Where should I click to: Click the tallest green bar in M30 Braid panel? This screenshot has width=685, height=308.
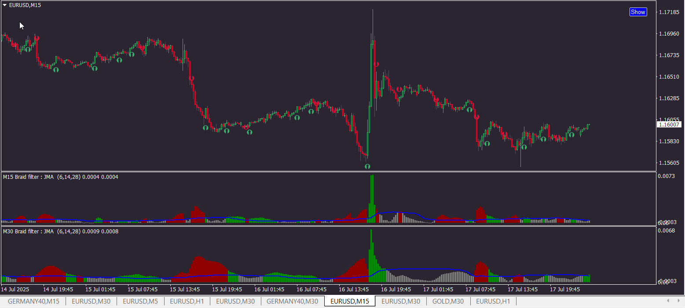tap(371, 255)
